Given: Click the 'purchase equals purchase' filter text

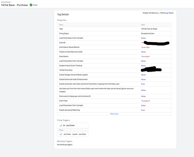Looking at the screenshot, I should tap(75, 134).
